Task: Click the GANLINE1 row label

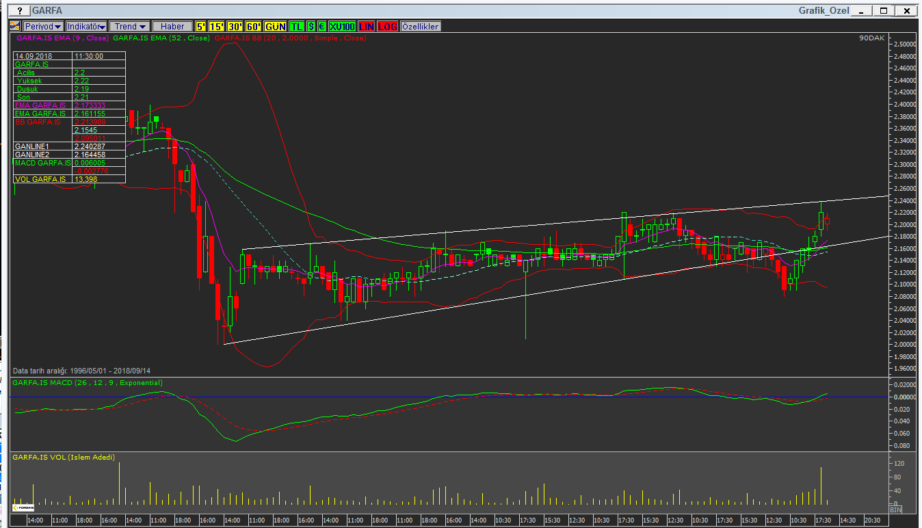Action: pos(43,146)
